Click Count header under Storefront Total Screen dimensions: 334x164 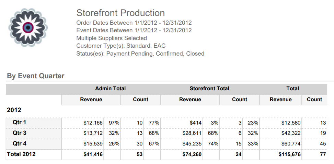tap(240, 99)
